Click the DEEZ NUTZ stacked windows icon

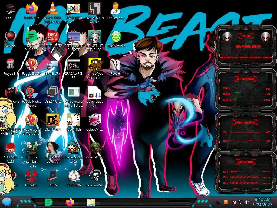(x=53, y=95)
